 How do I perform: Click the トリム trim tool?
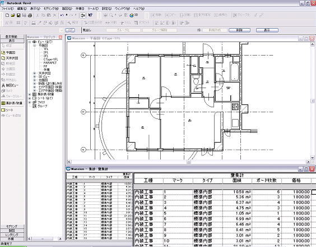126,23
